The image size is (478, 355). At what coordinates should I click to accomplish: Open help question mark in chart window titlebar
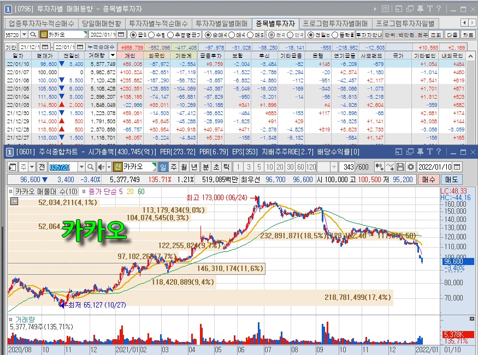[438, 152]
